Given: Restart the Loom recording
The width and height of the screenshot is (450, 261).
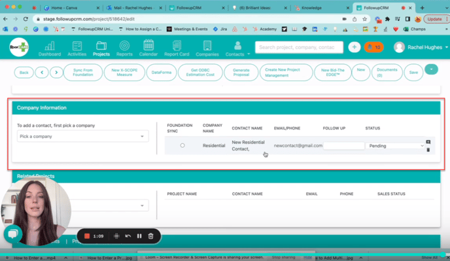Looking at the screenshot, I should 128,236.
